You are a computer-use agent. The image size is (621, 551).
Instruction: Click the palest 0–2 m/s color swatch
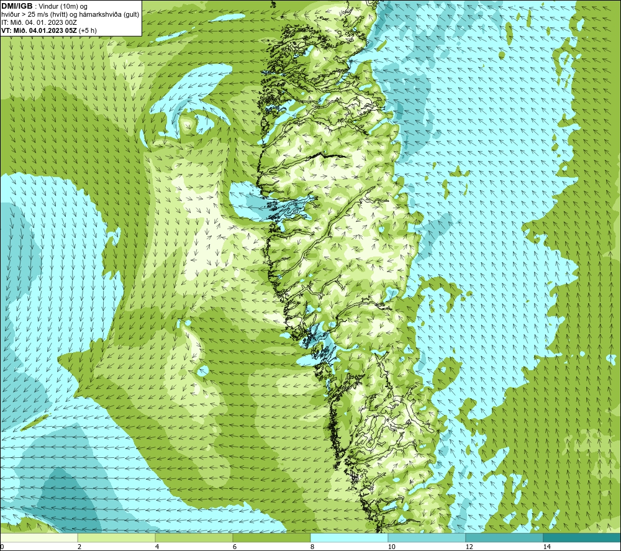coord(39,537)
